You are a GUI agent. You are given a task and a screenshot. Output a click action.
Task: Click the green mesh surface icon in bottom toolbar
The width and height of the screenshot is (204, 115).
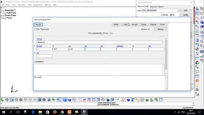point(2,100)
